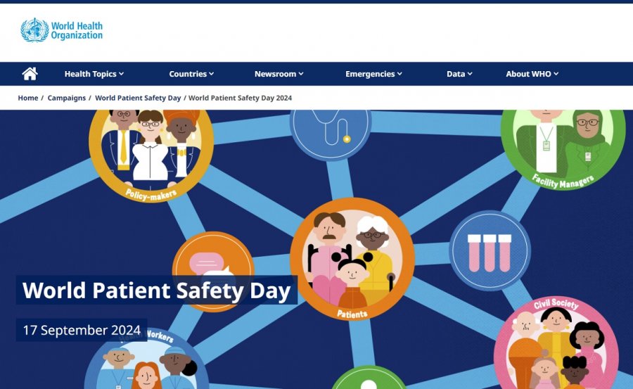Image resolution: width=633 pixels, height=389 pixels.
Task: Expand the chevron next to Health Topics
Action: (x=121, y=74)
